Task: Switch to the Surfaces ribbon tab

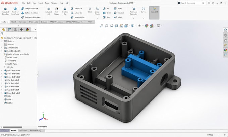Action: coord(22,22)
